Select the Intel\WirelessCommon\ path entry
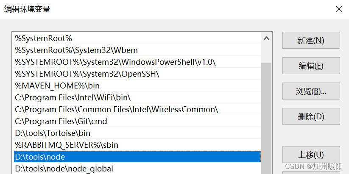Viewport: 349px width, 174px height. point(137,109)
